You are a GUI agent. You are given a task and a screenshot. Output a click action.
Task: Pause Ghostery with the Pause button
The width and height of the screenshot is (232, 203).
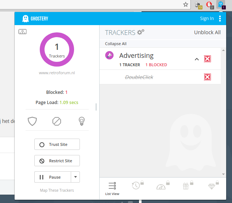[53, 177]
